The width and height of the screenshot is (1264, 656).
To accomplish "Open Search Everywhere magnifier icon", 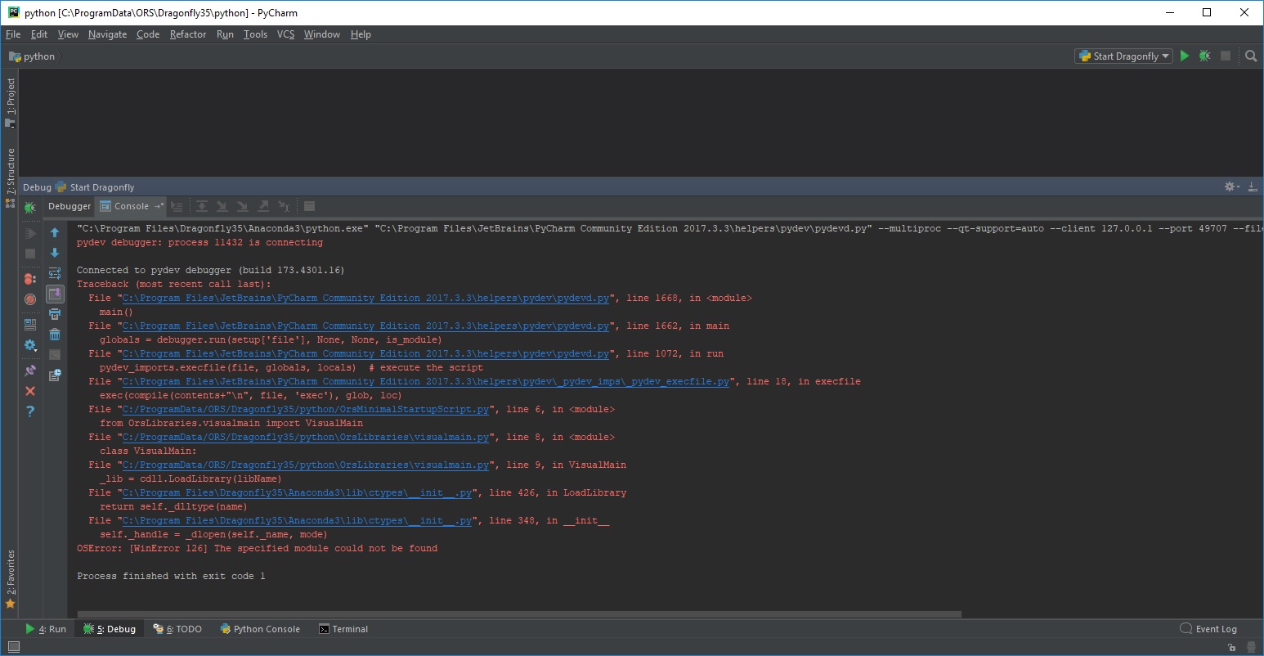I will coord(1250,56).
